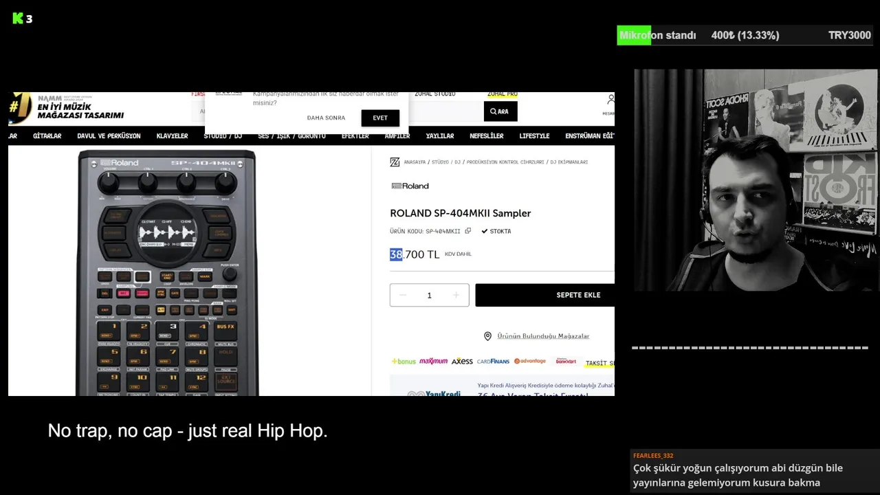The width and height of the screenshot is (880, 495).
Task: Click the Mikrofon standı donation goal bar
Action: [745, 35]
